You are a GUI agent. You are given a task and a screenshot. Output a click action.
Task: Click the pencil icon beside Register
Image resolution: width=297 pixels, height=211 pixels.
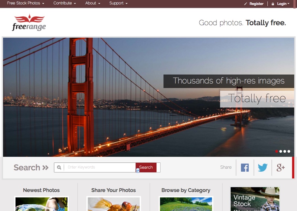(245, 4)
